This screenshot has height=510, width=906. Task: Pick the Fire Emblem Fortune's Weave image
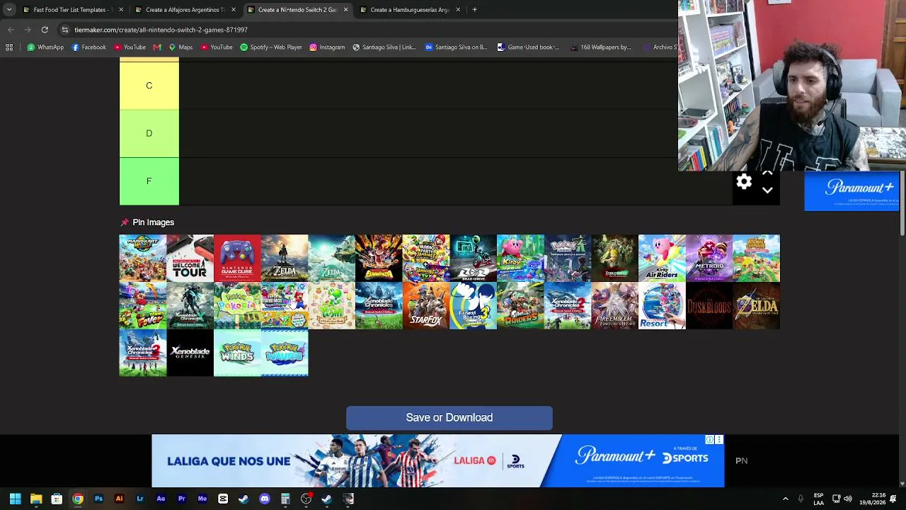tap(615, 306)
